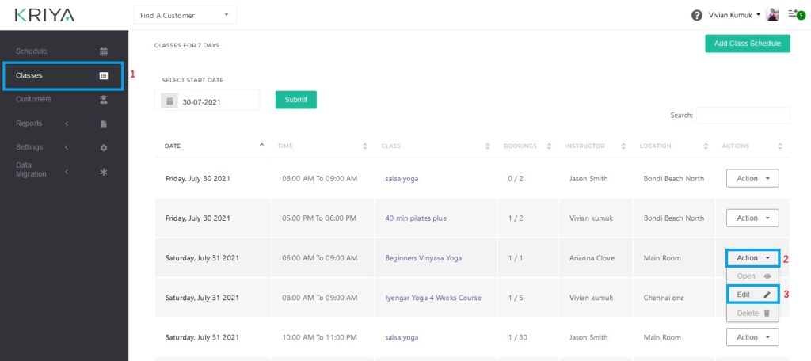The height and width of the screenshot is (361, 811).
Task: Open Action dropdown for first salsa yoga row
Action: (752, 178)
